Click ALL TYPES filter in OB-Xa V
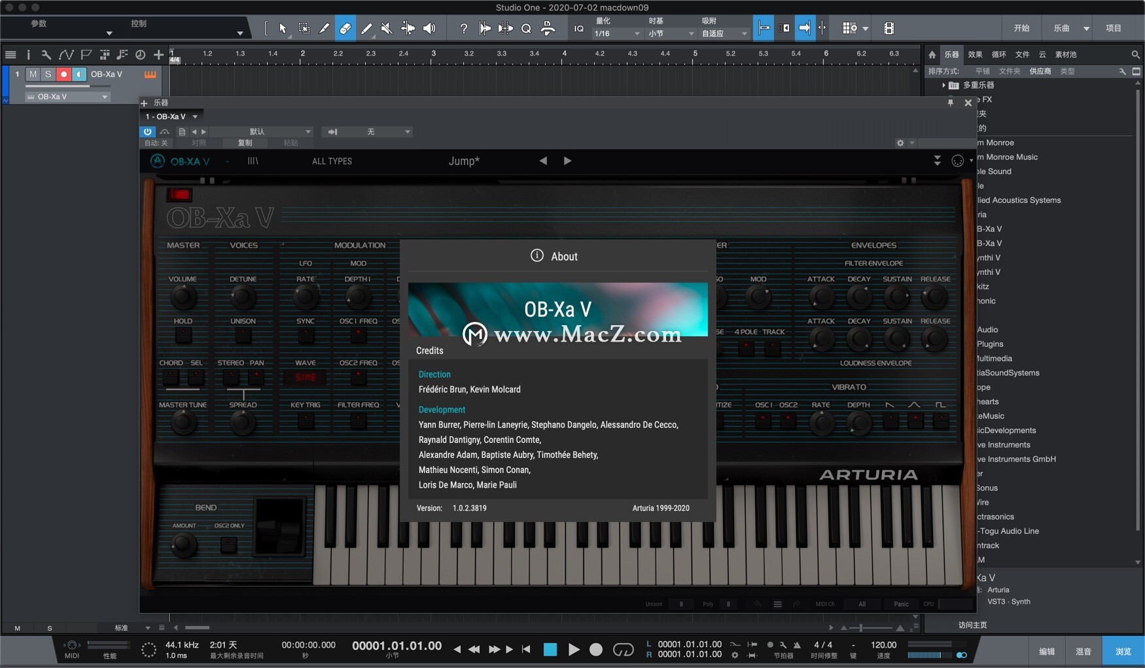Image resolution: width=1145 pixels, height=668 pixels. tap(332, 161)
